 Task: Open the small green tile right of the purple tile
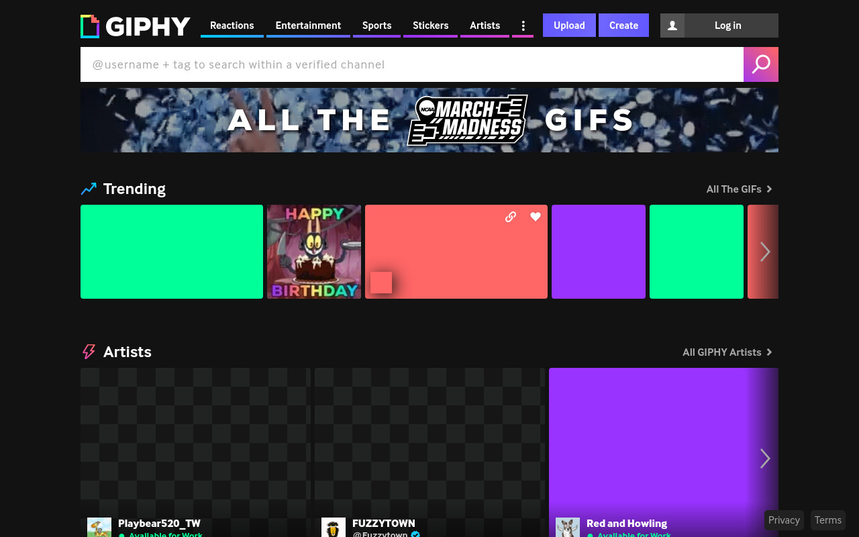[697, 252]
